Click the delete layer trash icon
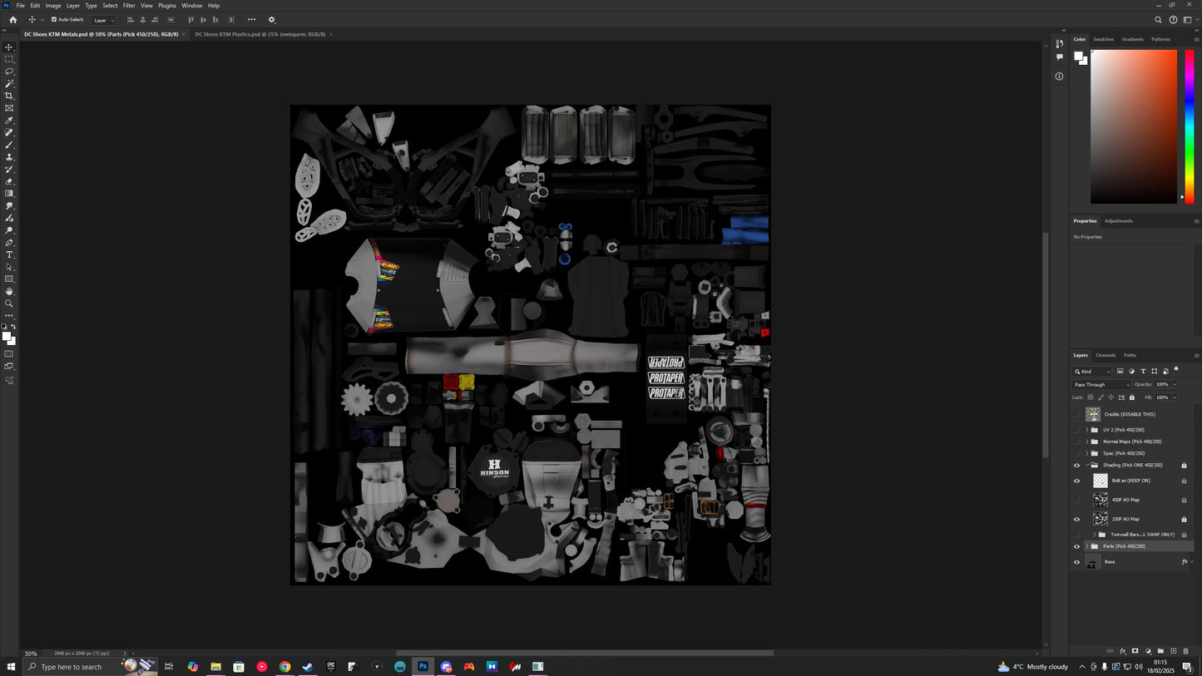This screenshot has height=676, width=1202. point(1185,651)
